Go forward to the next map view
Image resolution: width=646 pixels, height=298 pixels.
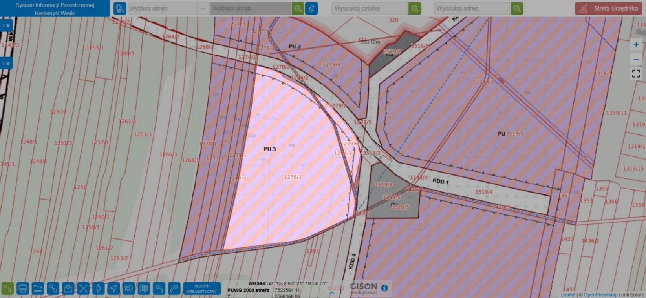point(174,289)
